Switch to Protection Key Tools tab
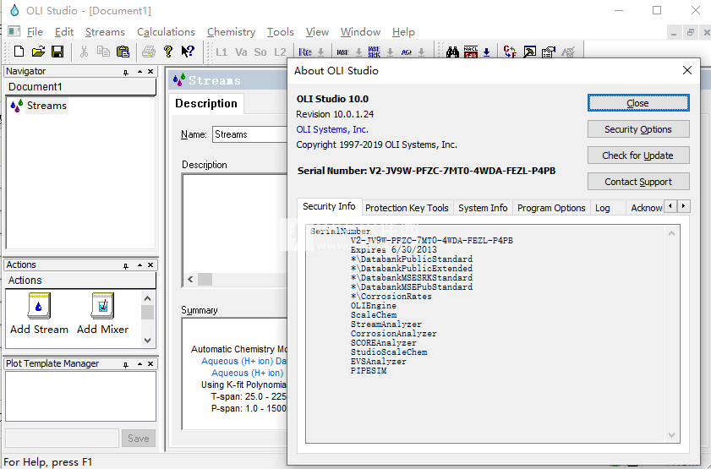This screenshot has height=469, width=711. 407,208
